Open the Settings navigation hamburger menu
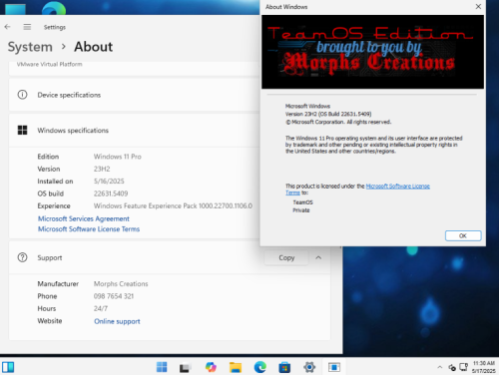The width and height of the screenshot is (499, 375). (x=27, y=27)
